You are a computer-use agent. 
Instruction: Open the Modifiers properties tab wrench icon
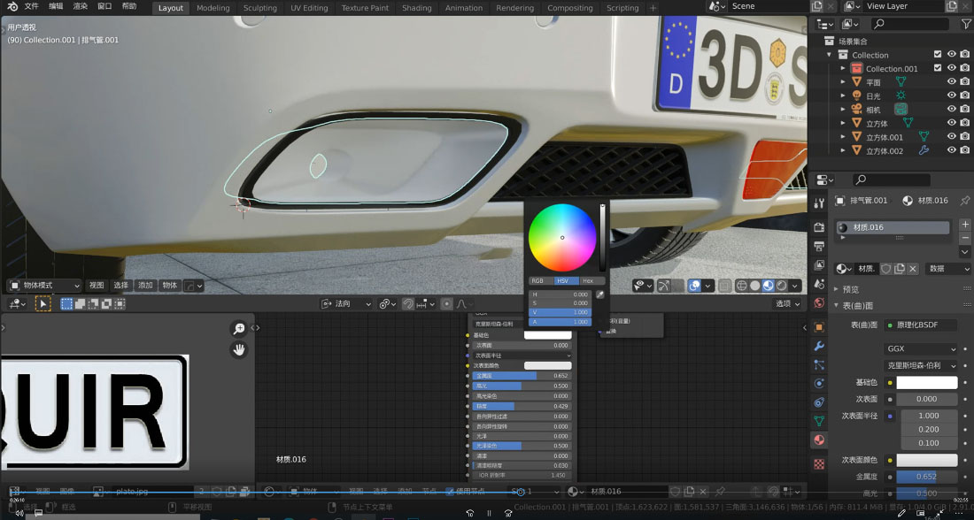(x=819, y=346)
